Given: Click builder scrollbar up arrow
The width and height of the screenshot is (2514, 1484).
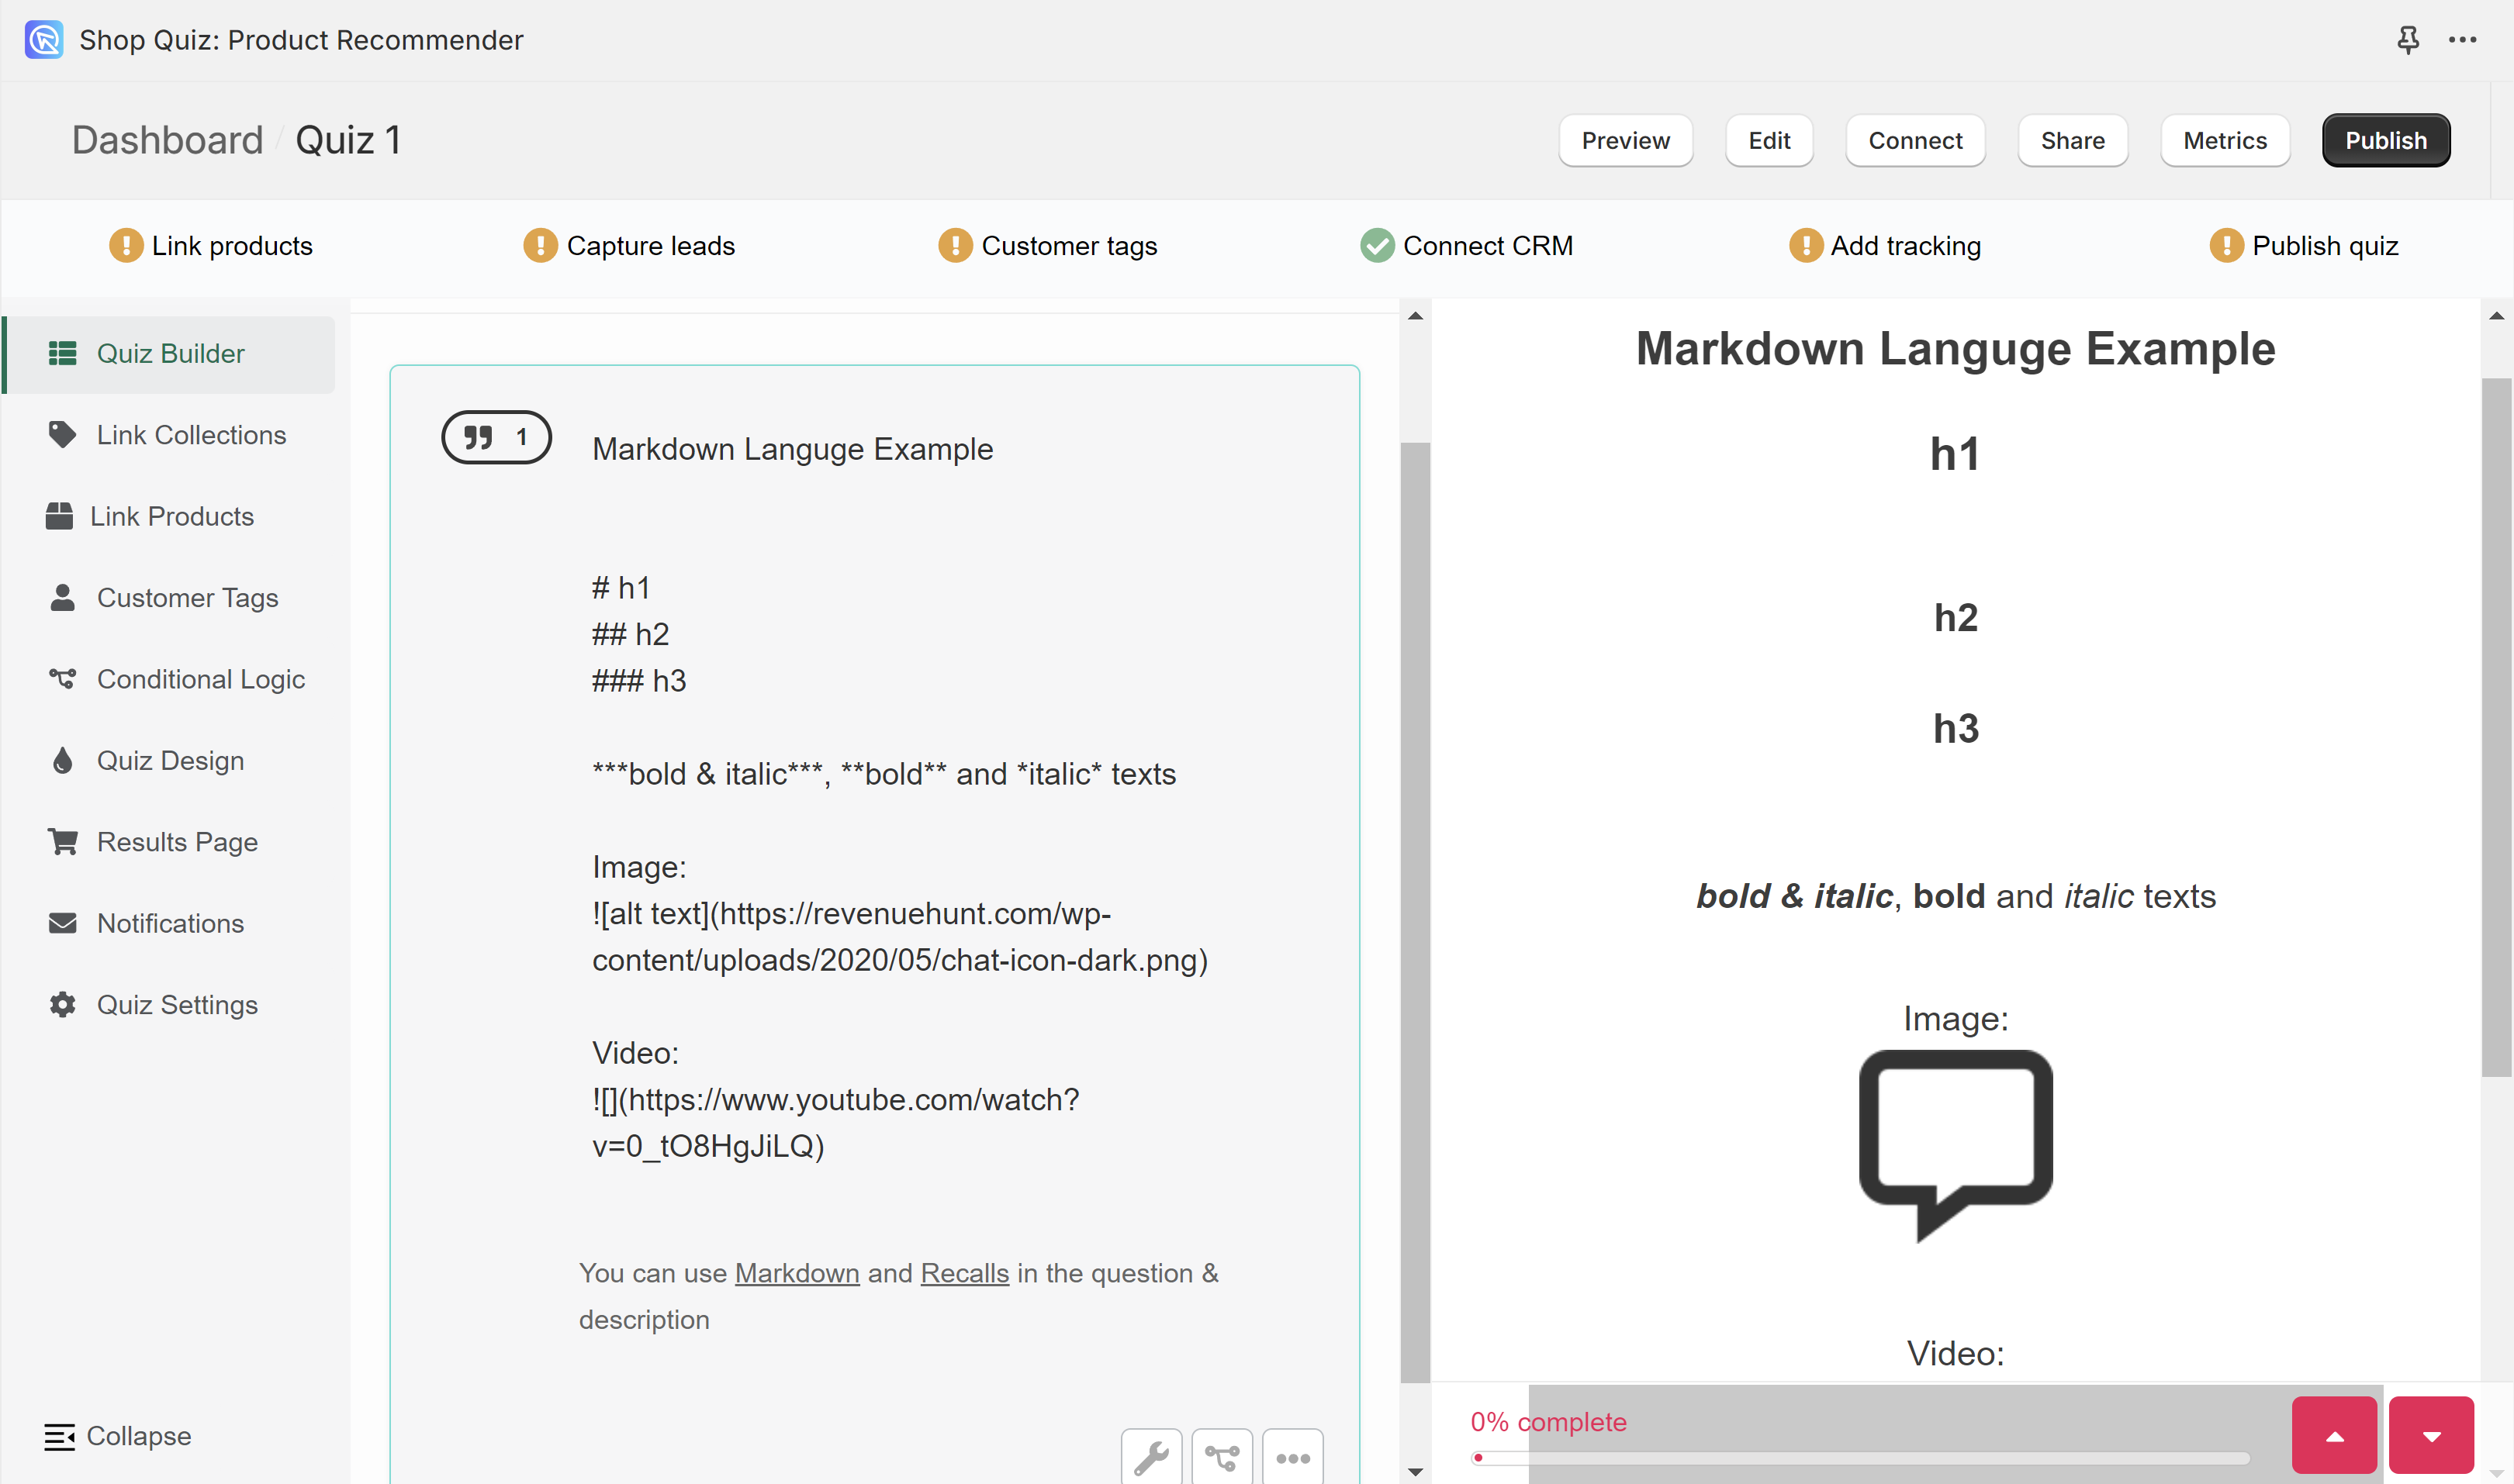Looking at the screenshot, I should [1415, 316].
